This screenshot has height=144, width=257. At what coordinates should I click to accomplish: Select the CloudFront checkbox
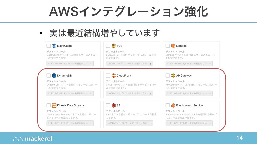(108, 76)
